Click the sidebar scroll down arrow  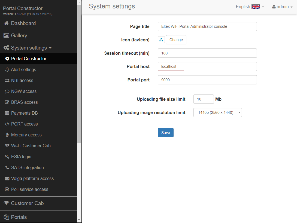[x=79, y=220]
